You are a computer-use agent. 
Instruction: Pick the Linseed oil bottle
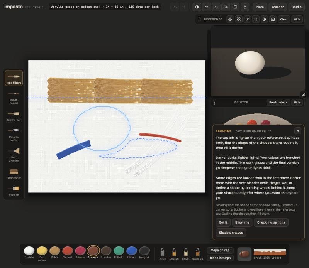pyautogui.click(x=174, y=254)
